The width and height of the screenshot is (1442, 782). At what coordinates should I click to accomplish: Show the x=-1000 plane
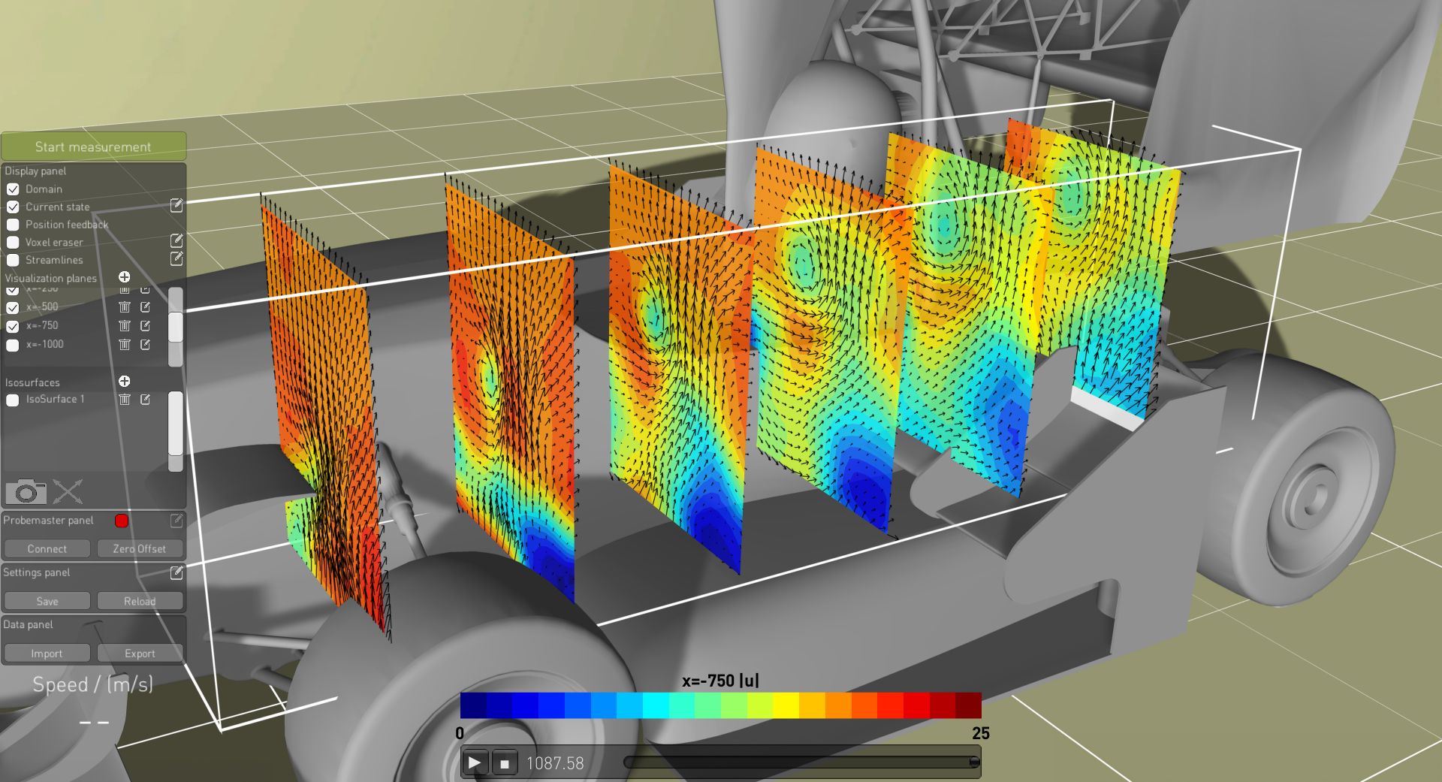coord(13,345)
